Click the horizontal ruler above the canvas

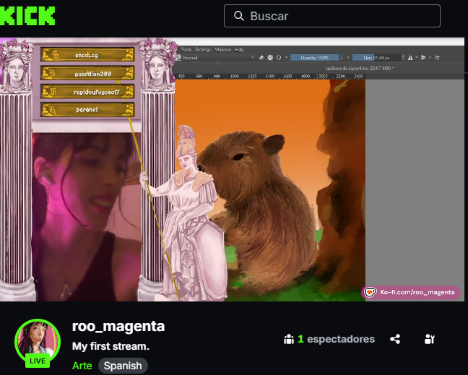point(270,76)
